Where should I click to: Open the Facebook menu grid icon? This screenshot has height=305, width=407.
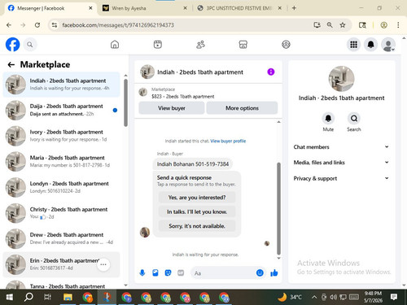353,45
